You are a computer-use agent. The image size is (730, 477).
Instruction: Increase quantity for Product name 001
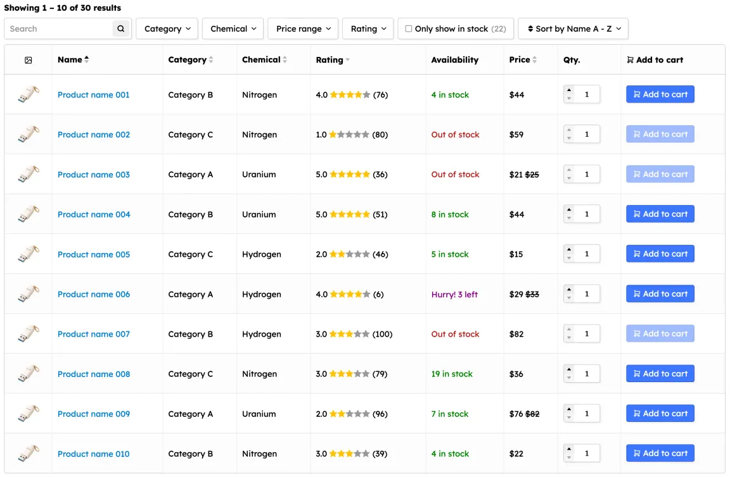(569, 90)
